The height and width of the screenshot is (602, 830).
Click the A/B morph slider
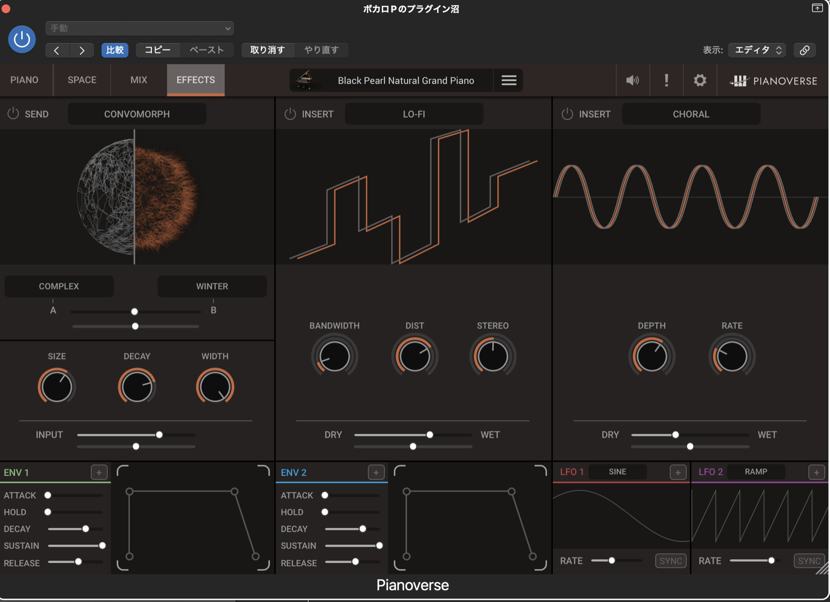coord(135,312)
